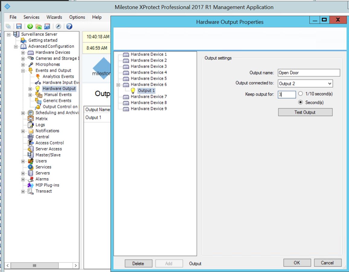Click the Hardware Output light bulb icon

pyautogui.click(x=38, y=89)
